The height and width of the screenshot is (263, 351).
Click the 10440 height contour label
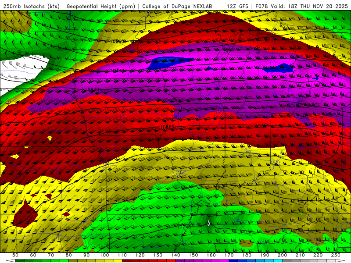point(92,89)
